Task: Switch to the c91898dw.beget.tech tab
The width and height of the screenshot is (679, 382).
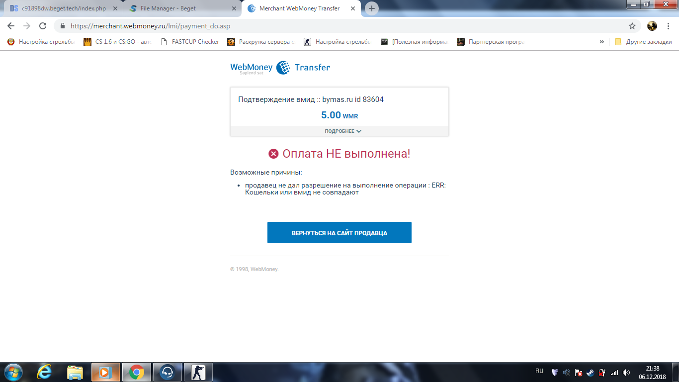Action: (x=64, y=8)
